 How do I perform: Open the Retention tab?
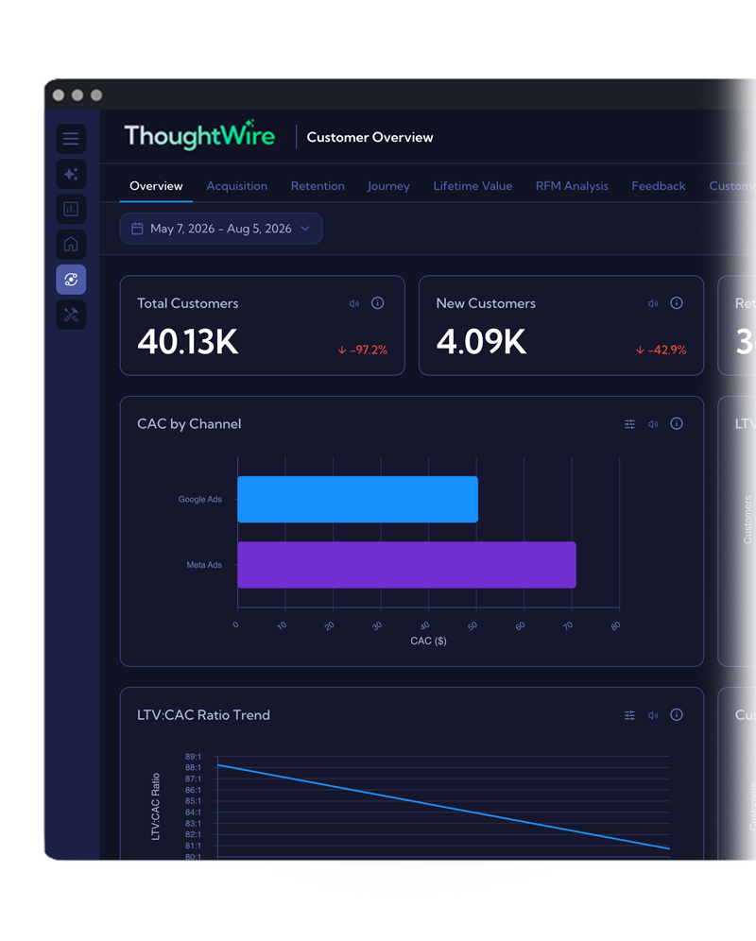coord(318,186)
